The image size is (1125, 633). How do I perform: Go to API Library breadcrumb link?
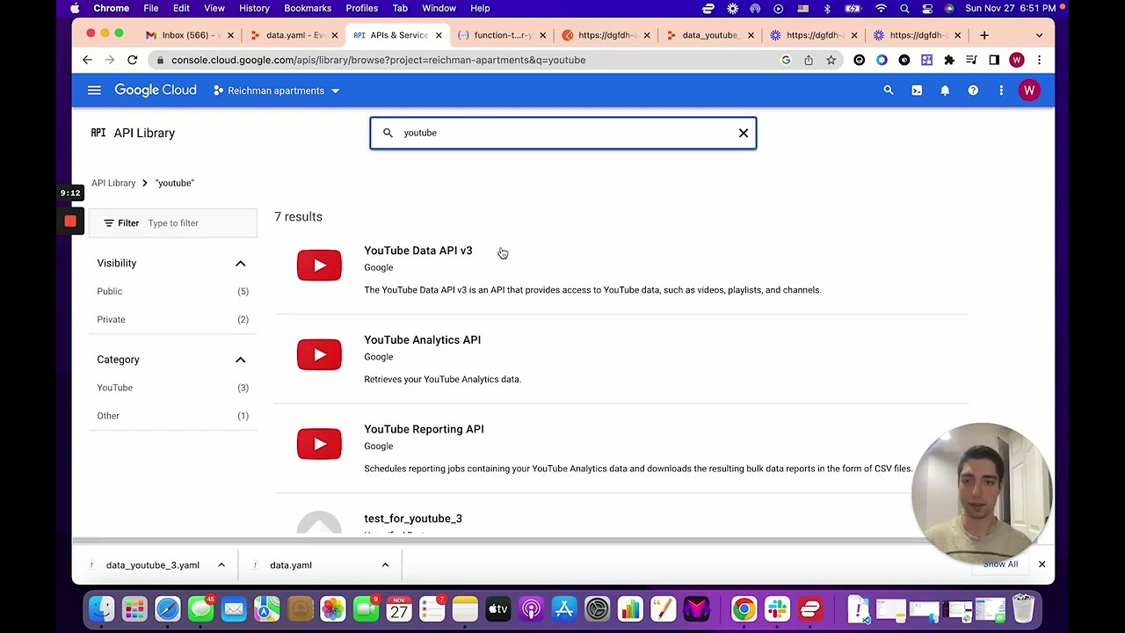(x=113, y=183)
